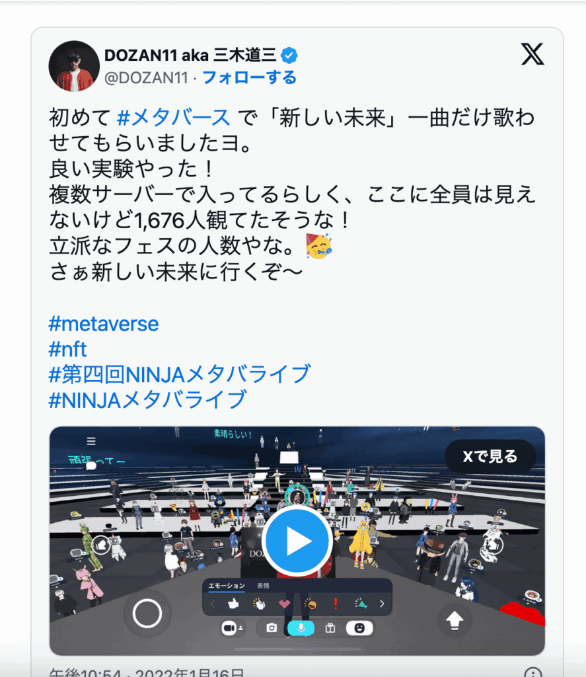Open the #nft hashtag link

tap(68, 349)
